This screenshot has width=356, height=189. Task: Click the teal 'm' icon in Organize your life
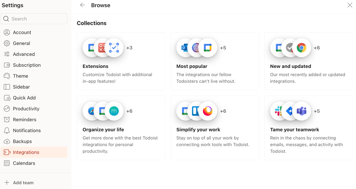[114, 111]
